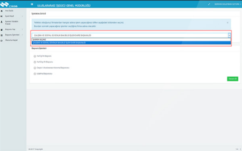
Task: Click the Başvuru Yap sidebar icon
Action: coord(2,29)
